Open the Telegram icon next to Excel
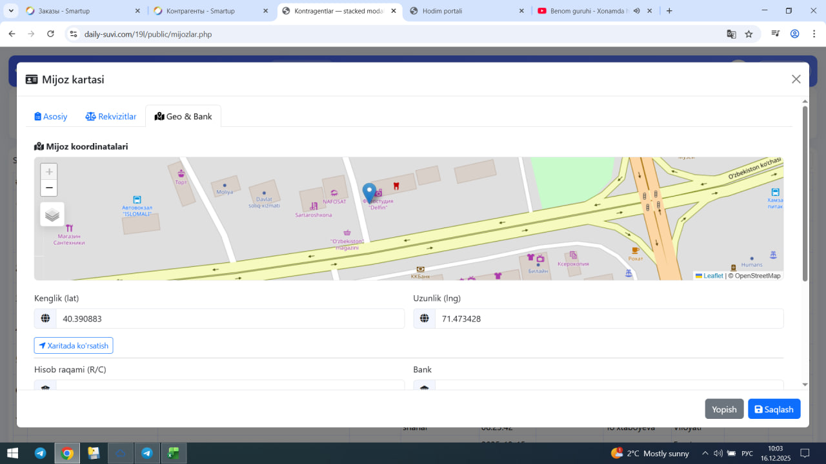826x464 pixels. 146,453
